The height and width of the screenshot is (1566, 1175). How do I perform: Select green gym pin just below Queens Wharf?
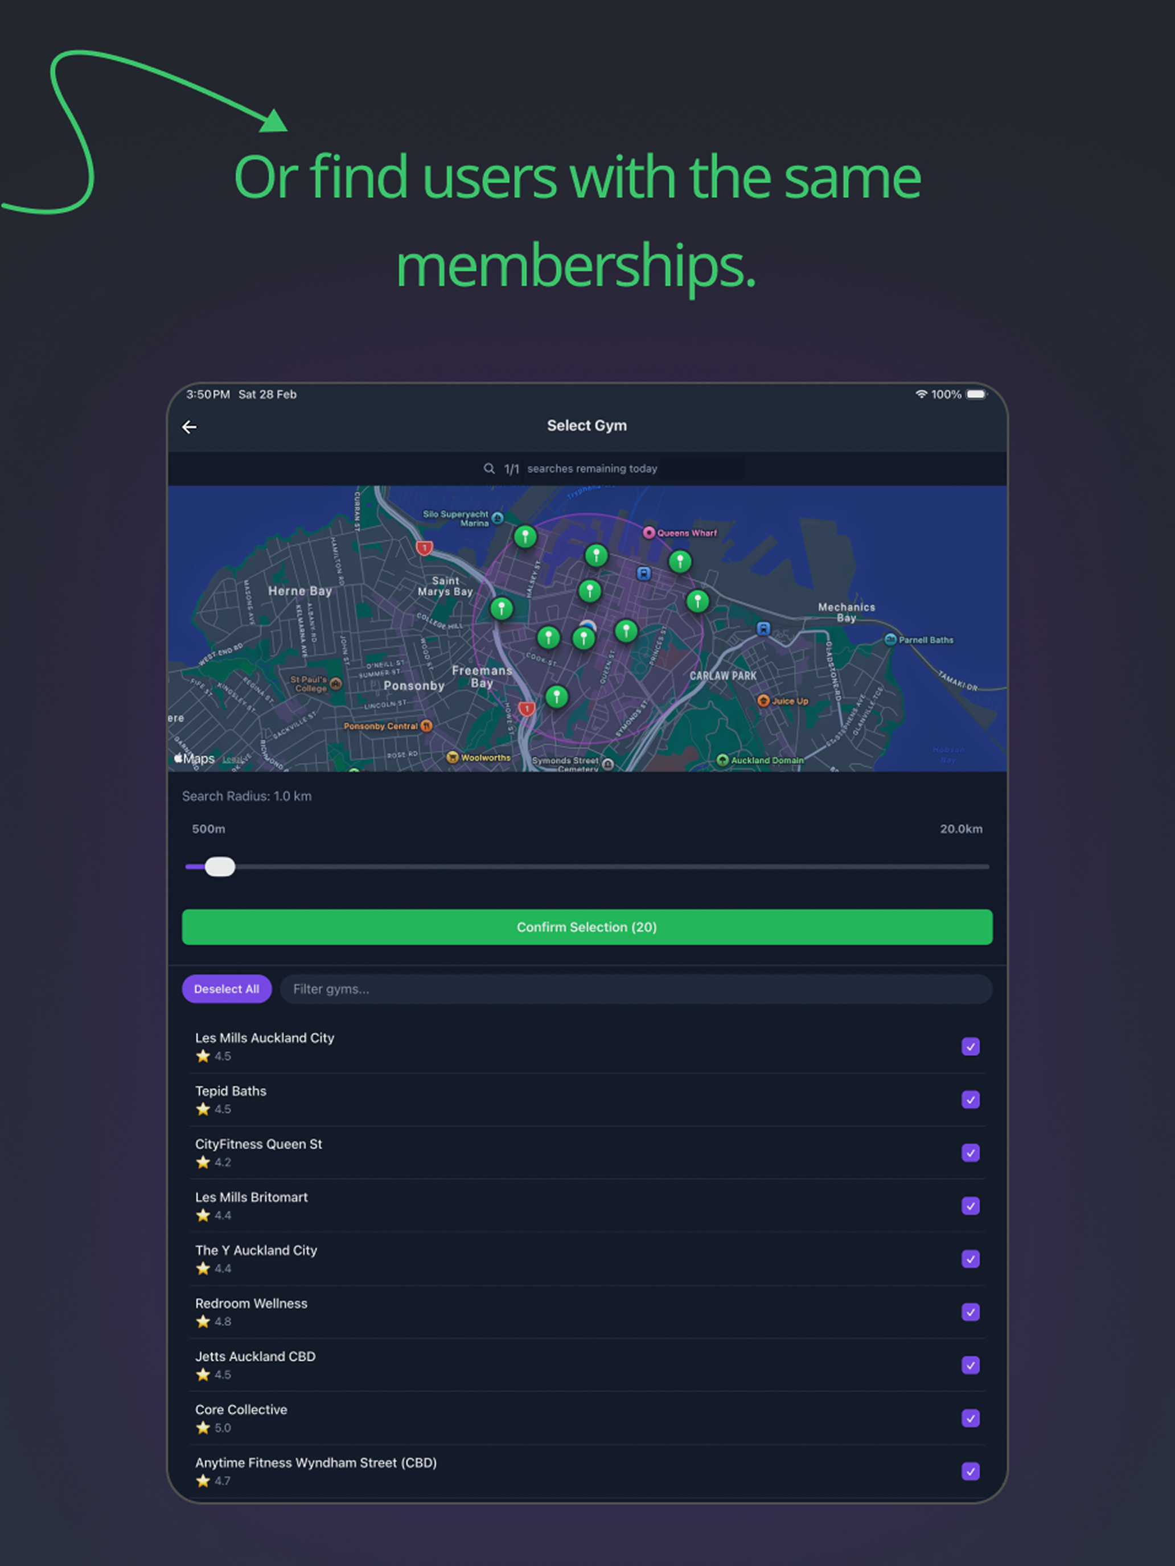[x=680, y=562]
